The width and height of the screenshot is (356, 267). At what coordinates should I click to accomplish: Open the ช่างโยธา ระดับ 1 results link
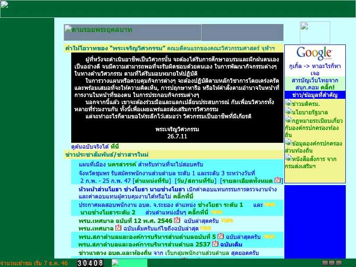tap(220, 205)
